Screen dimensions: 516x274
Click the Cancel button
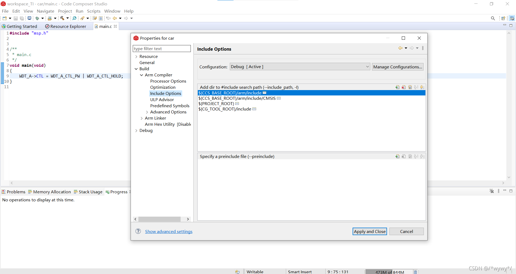pos(406,231)
